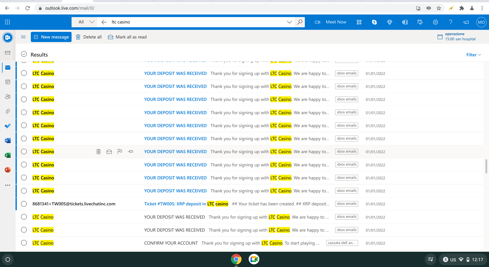Screen dimensions: 489x267
Task: Click the cazzata dell an... category tag
Action: [x=342, y=243]
